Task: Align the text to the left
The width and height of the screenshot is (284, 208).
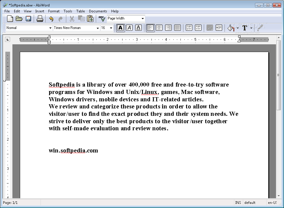Action: (x=150, y=28)
